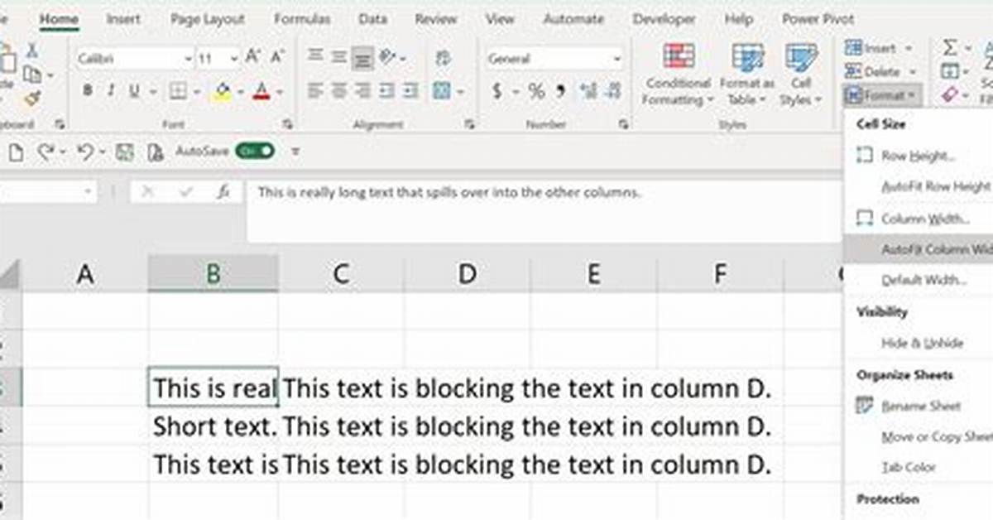
Task: Click New document icon in Quick Access
Action: pos(17,152)
